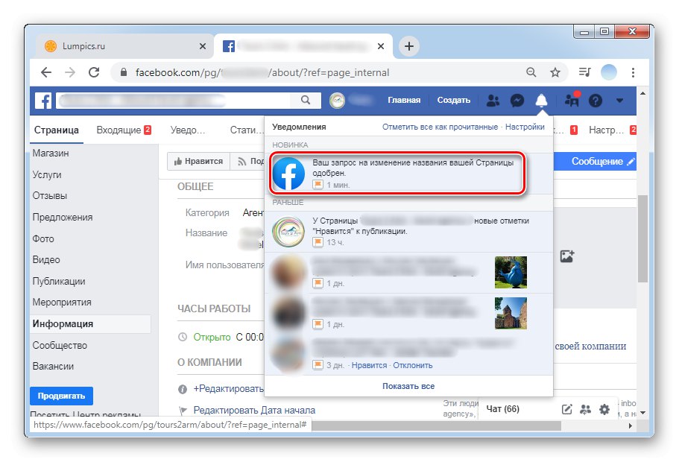Image resolution: width=679 pixels, height=462 pixels.
Task: Click the notifications bell icon
Action: pos(541,101)
